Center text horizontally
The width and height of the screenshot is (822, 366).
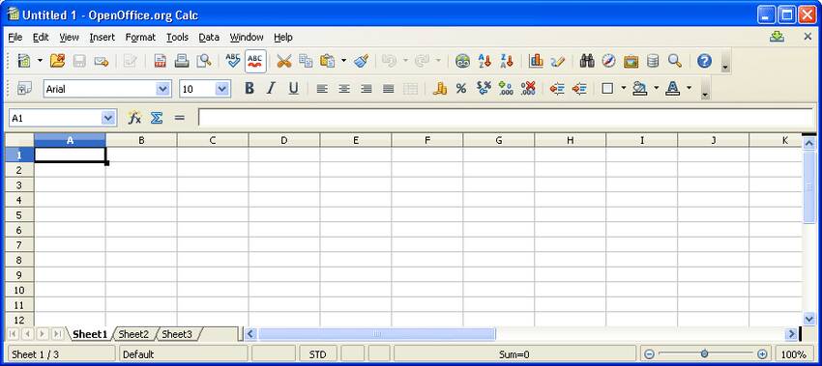point(344,89)
